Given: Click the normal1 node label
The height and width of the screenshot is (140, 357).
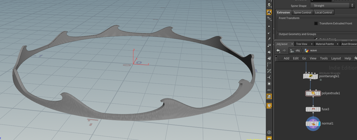Looking at the screenshot, I should (328, 123).
